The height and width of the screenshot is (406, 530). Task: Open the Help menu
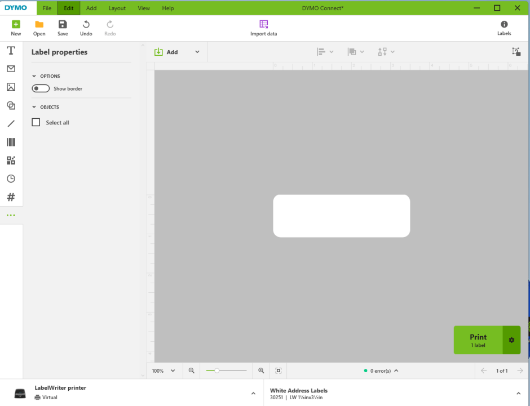pos(167,8)
